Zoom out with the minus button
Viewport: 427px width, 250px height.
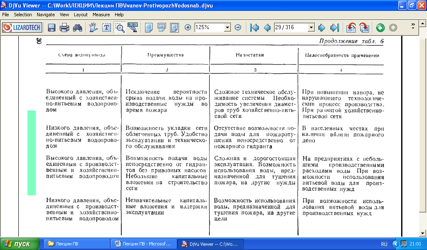[x=238, y=27]
